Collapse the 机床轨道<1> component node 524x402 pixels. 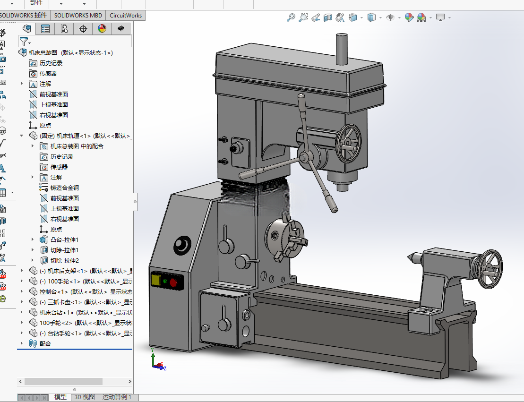22,136
